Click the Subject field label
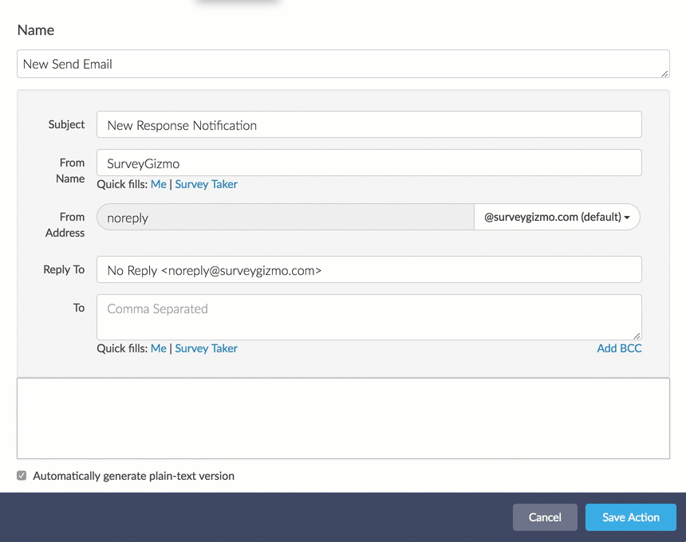Image resolution: width=686 pixels, height=542 pixels. (x=66, y=124)
